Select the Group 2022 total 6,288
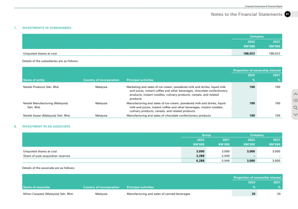Screen dimensions: 298x209 point(200,161)
